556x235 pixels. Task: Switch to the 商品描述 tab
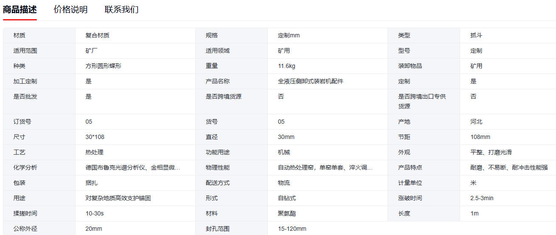(20, 9)
